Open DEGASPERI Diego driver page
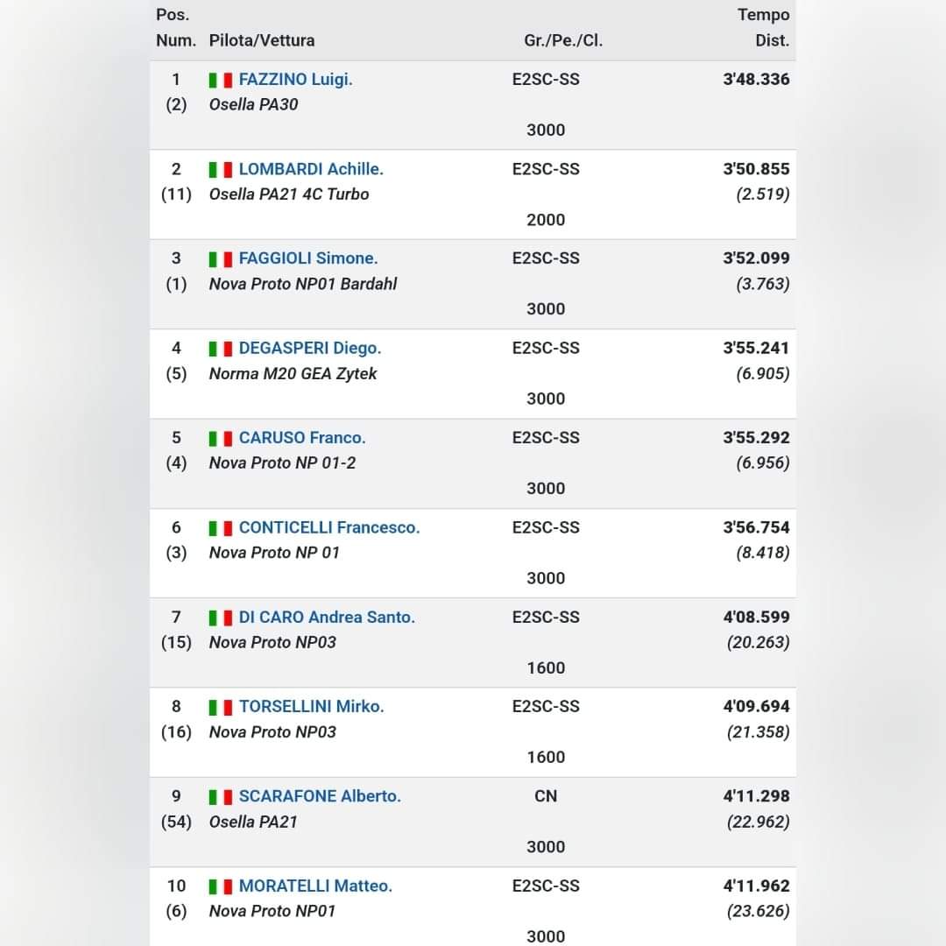The width and height of the screenshot is (946, 946). (x=310, y=349)
